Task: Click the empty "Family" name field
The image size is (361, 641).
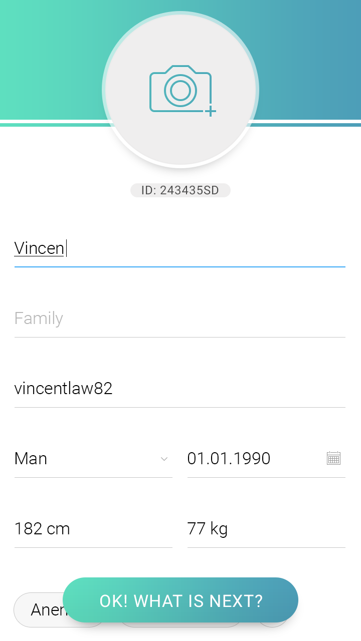Action: pyautogui.click(x=179, y=318)
